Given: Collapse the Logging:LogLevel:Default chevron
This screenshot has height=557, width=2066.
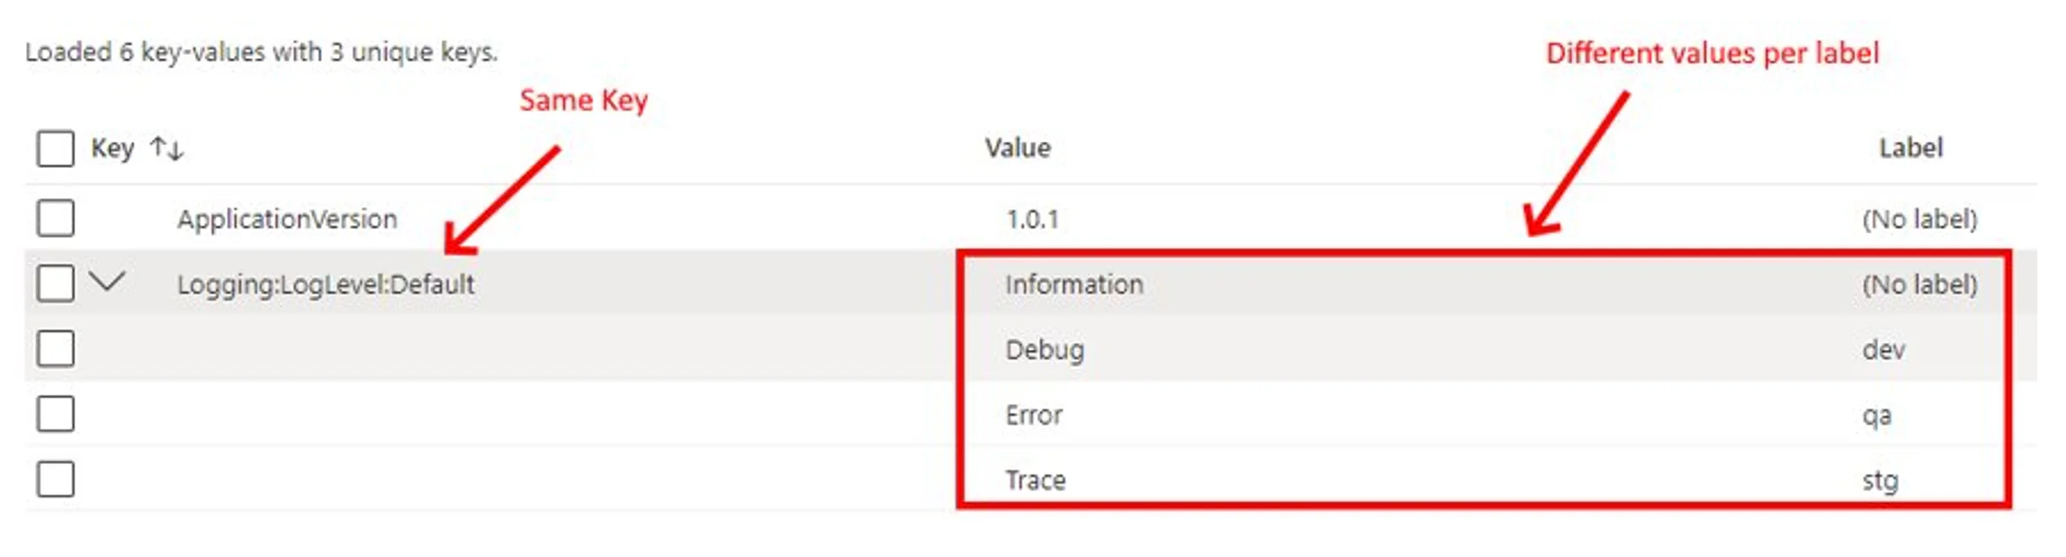Looking at the screenshot, I should click(107, 281).
